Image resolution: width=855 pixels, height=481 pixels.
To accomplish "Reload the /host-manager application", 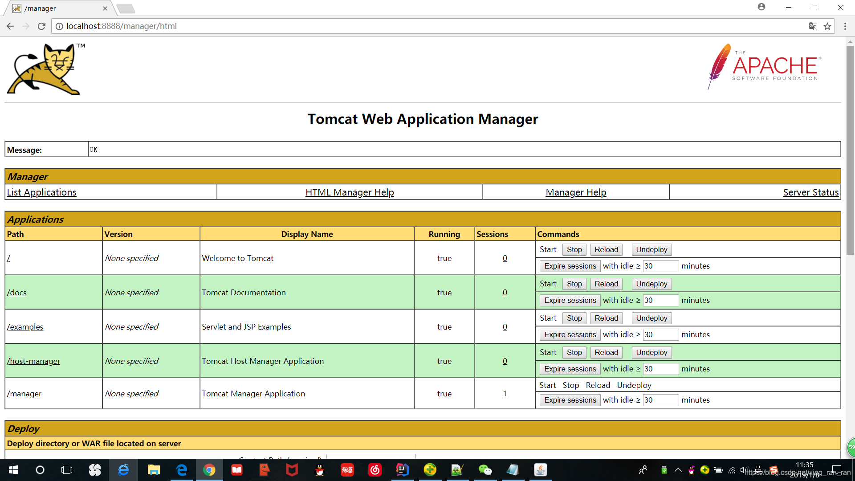I will [606, 353].
